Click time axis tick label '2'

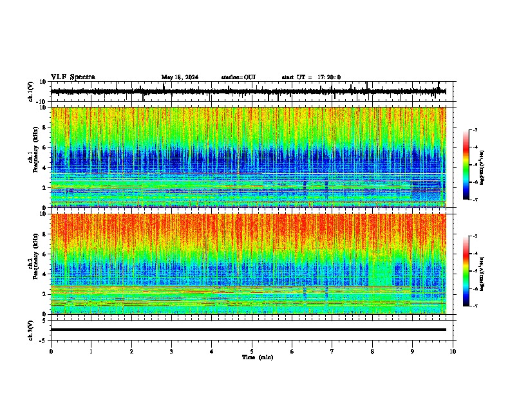[131, 352]
